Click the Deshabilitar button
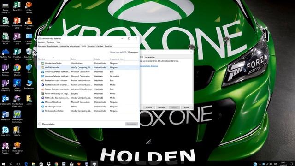This screenshot has width=295, height=166. (132, 124)
